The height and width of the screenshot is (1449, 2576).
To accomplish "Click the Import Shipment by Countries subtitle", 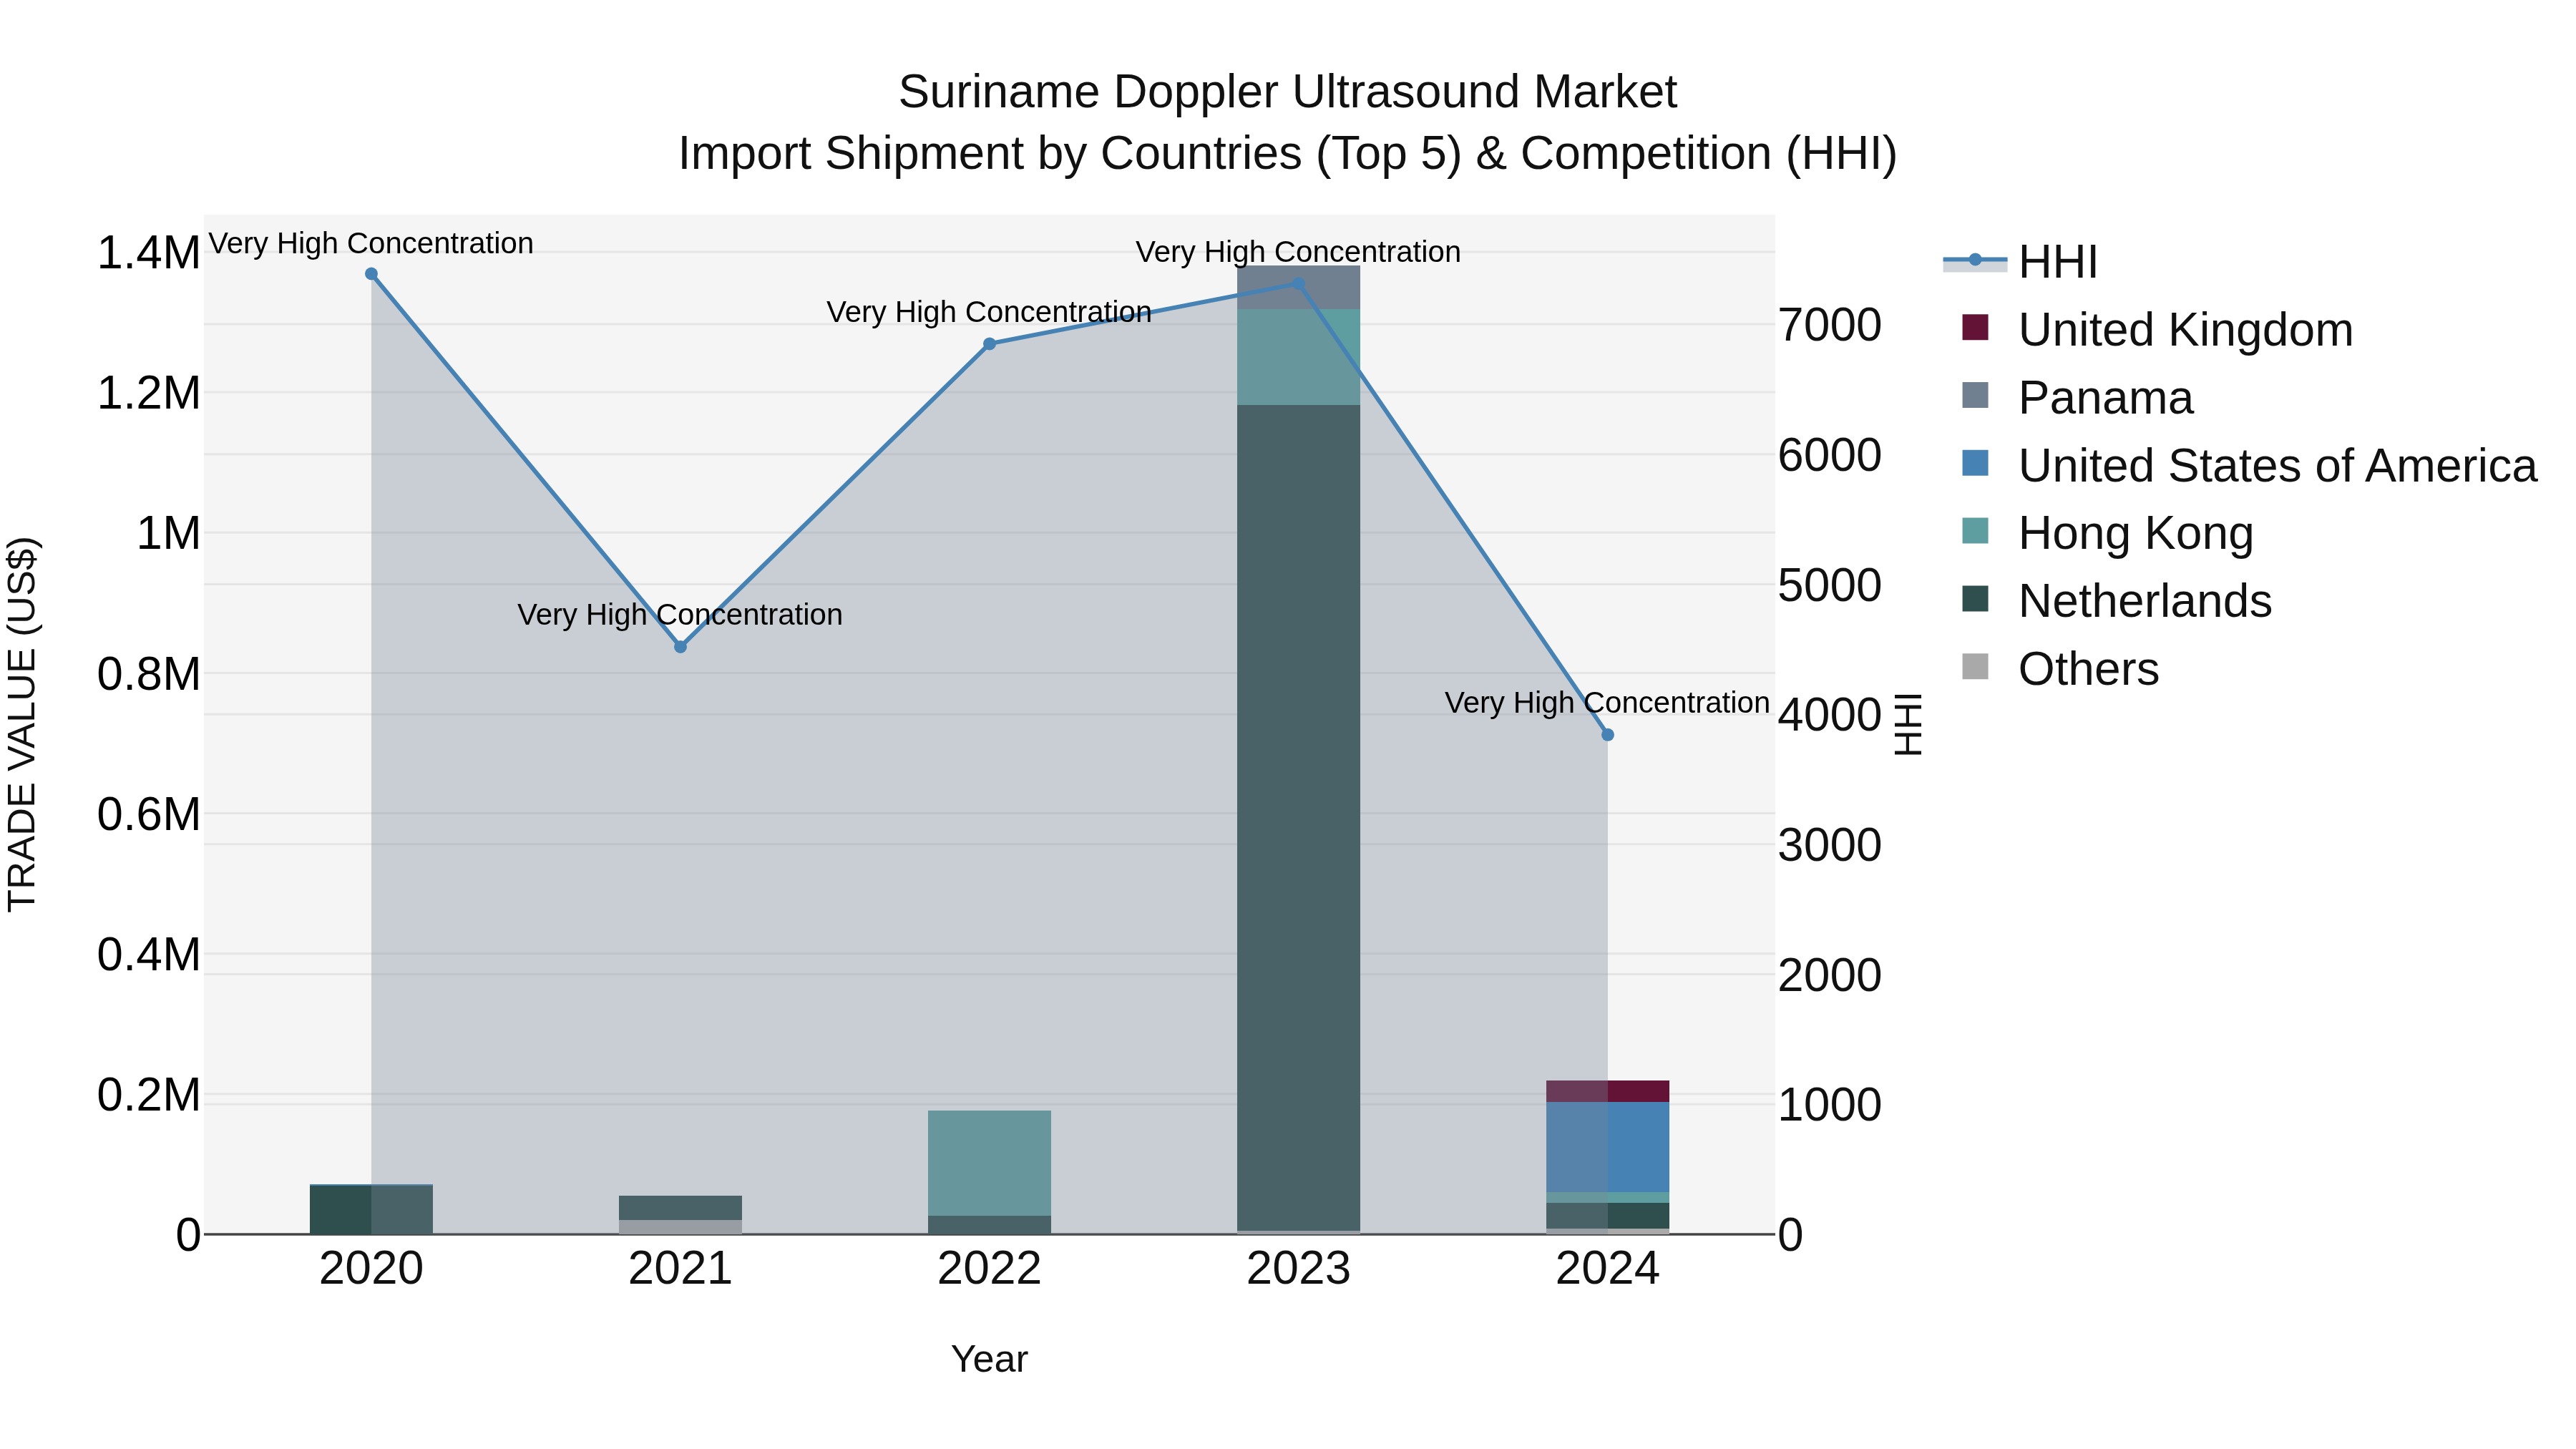I will coord(1287,154).
